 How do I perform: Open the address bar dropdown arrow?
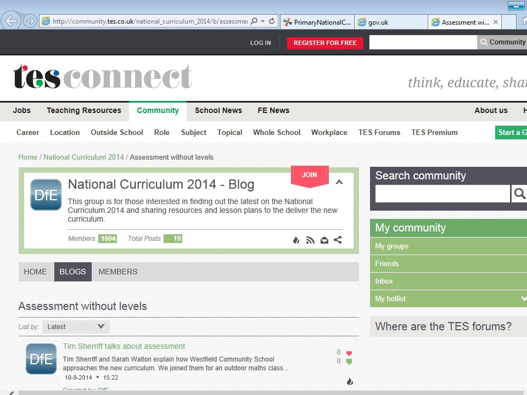(x=263, y=21)
